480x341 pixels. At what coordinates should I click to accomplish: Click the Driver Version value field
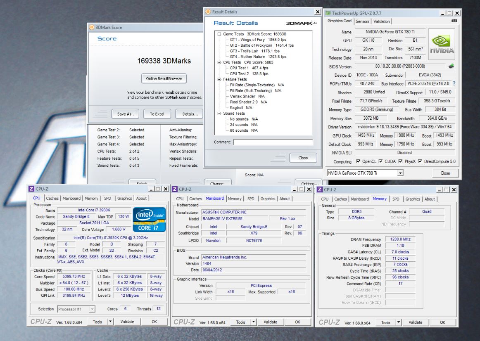click(x=405, y=127)
